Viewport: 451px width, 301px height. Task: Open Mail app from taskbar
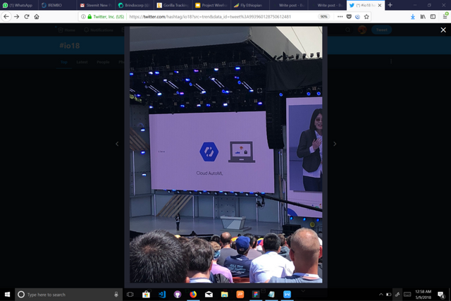point(209,295)
